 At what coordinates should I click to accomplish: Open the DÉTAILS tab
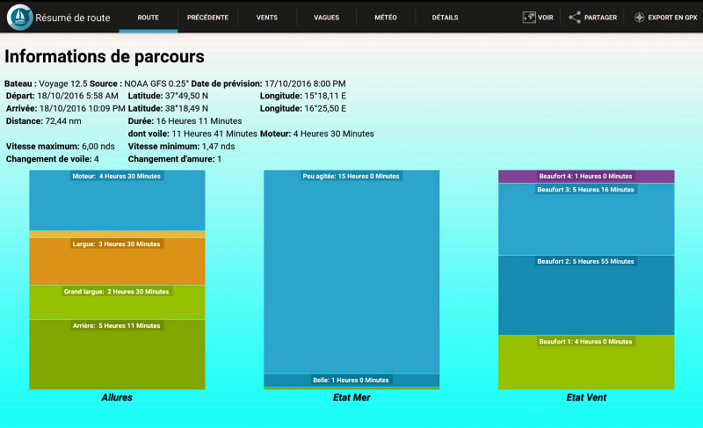click(445, 18)
